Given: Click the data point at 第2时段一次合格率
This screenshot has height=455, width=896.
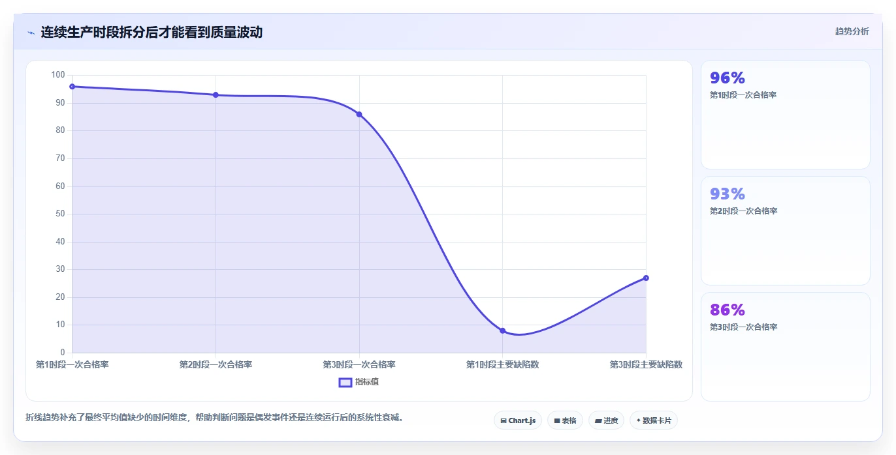Looking at the screenshot, I should click(216, 95).
